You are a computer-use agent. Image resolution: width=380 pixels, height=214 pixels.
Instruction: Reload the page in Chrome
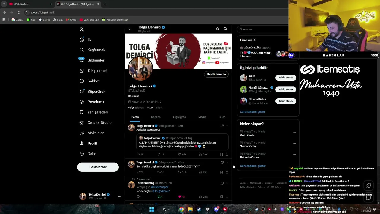click(x=19, y=12)
